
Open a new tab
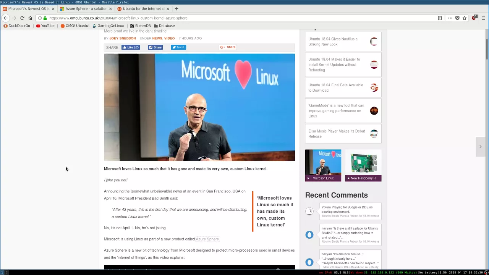pyautogui.click(x=176, y=8)
